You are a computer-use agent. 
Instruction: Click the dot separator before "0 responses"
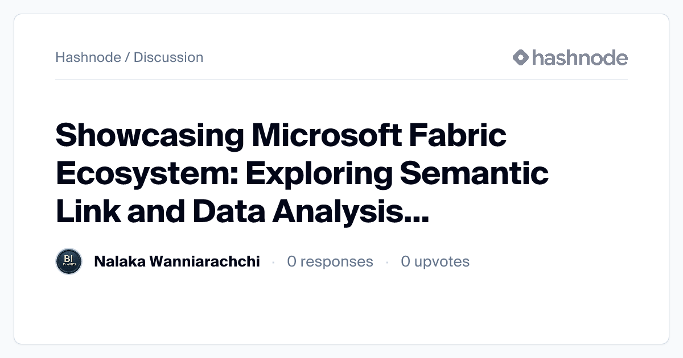[274, 262]
